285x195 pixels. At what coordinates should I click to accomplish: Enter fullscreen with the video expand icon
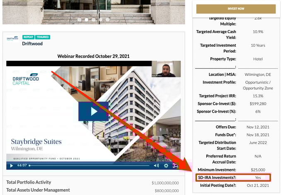(175, 166)
